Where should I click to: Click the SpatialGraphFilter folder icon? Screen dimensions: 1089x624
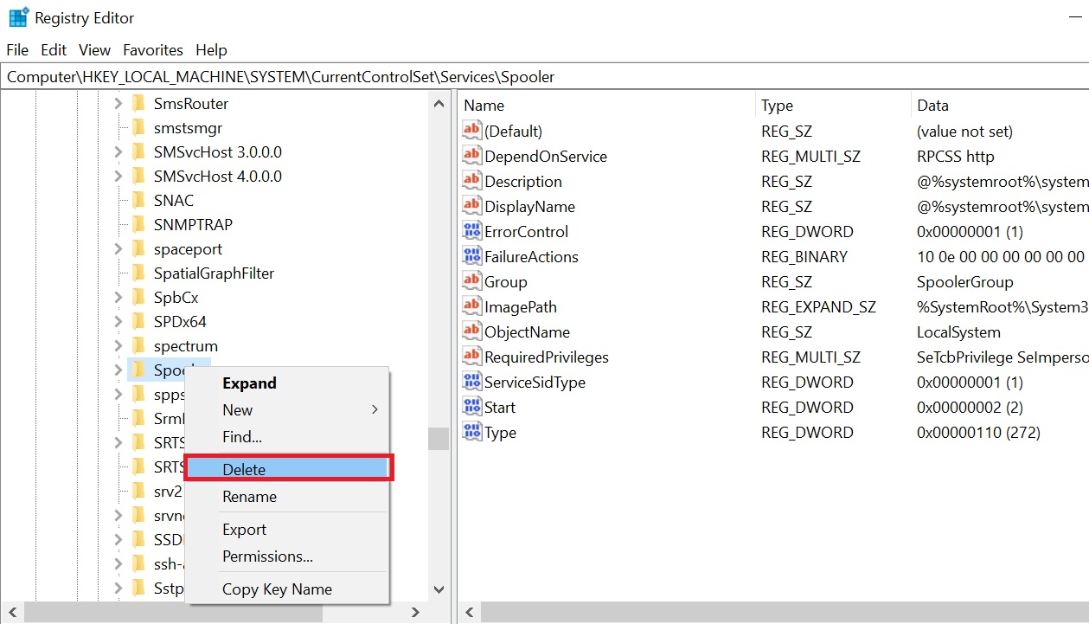138,273
